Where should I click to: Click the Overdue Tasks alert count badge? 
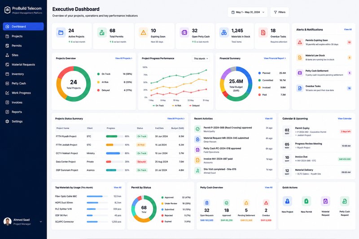coord(349,88)
